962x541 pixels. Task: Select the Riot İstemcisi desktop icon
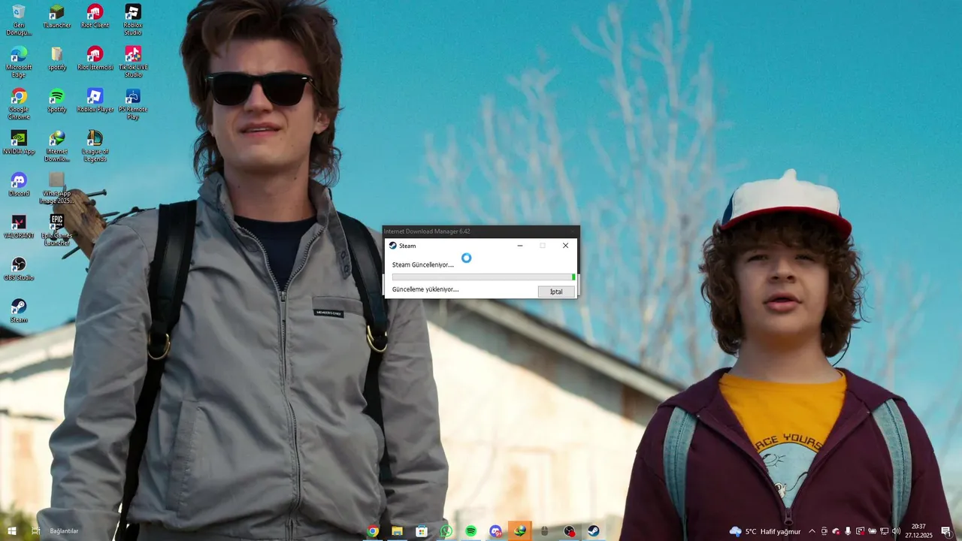coord(95,59)
